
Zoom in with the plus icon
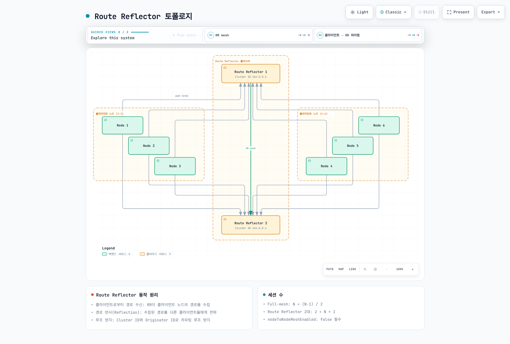pos(412,269)
